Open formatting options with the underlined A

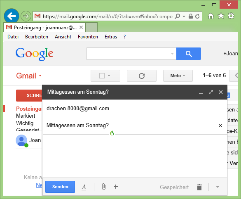pyautogui.click(x=84, y=187)
